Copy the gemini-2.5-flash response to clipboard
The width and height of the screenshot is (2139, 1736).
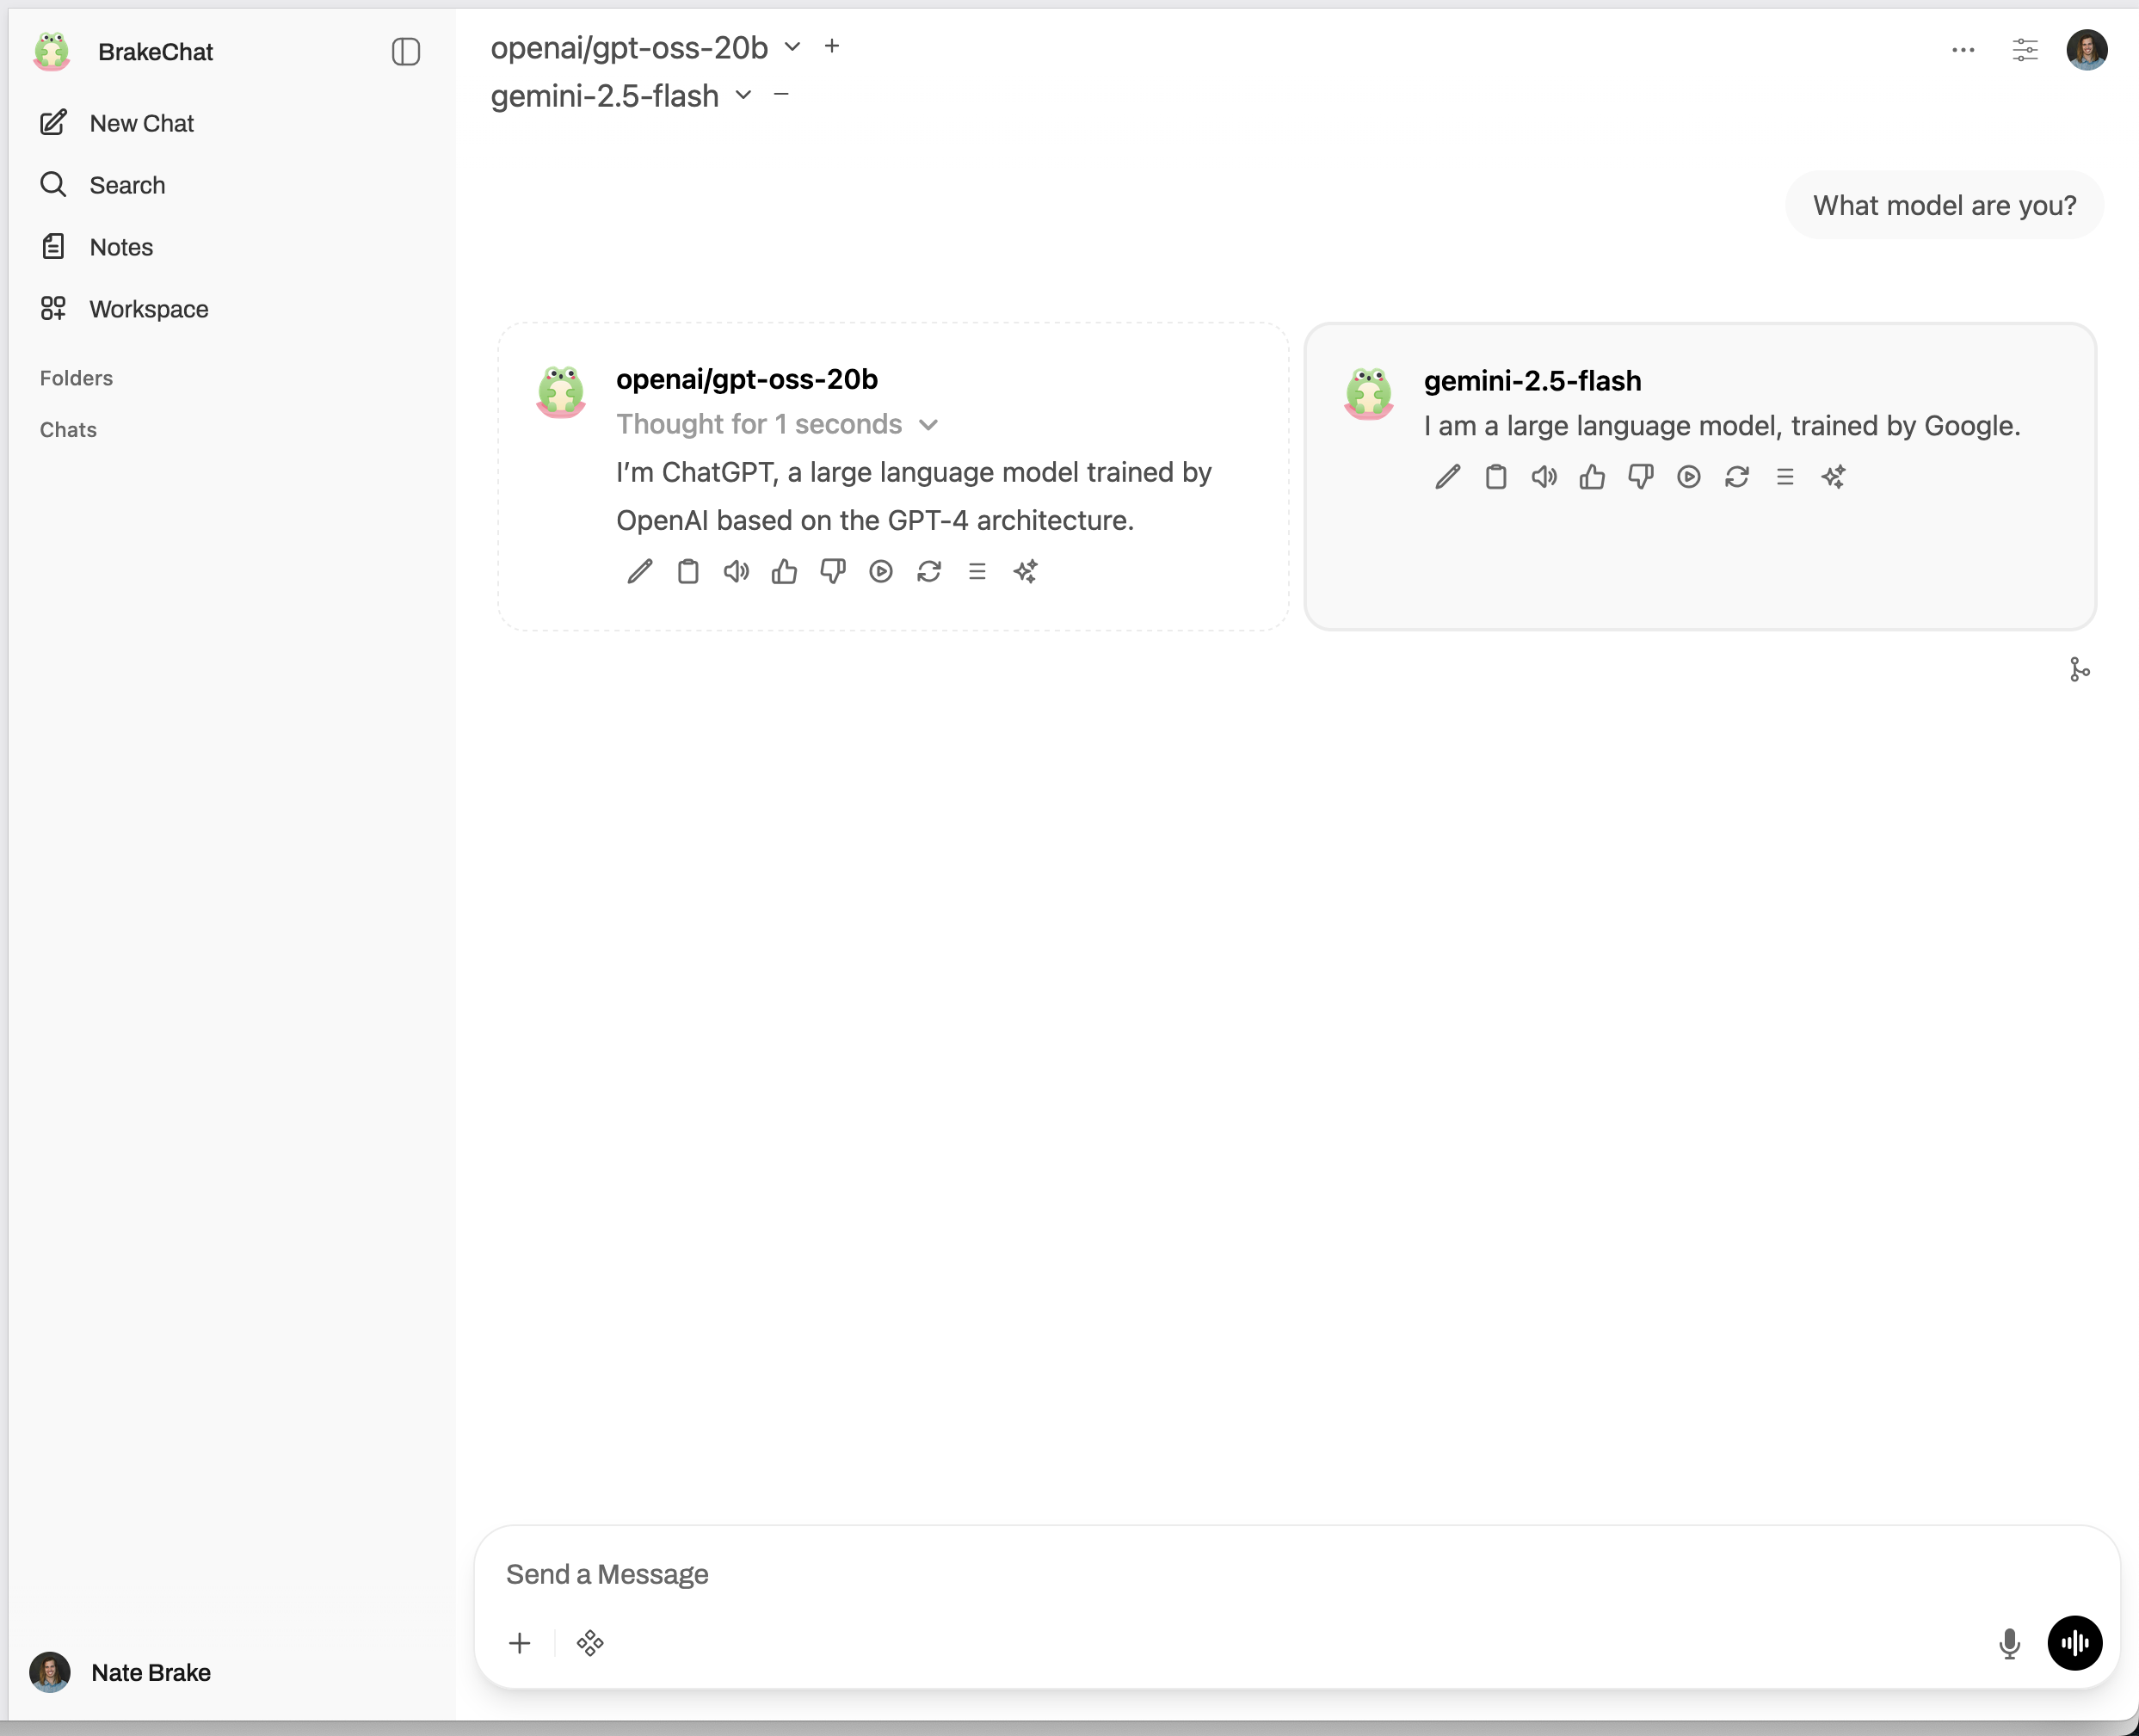tap(1495, 477)
